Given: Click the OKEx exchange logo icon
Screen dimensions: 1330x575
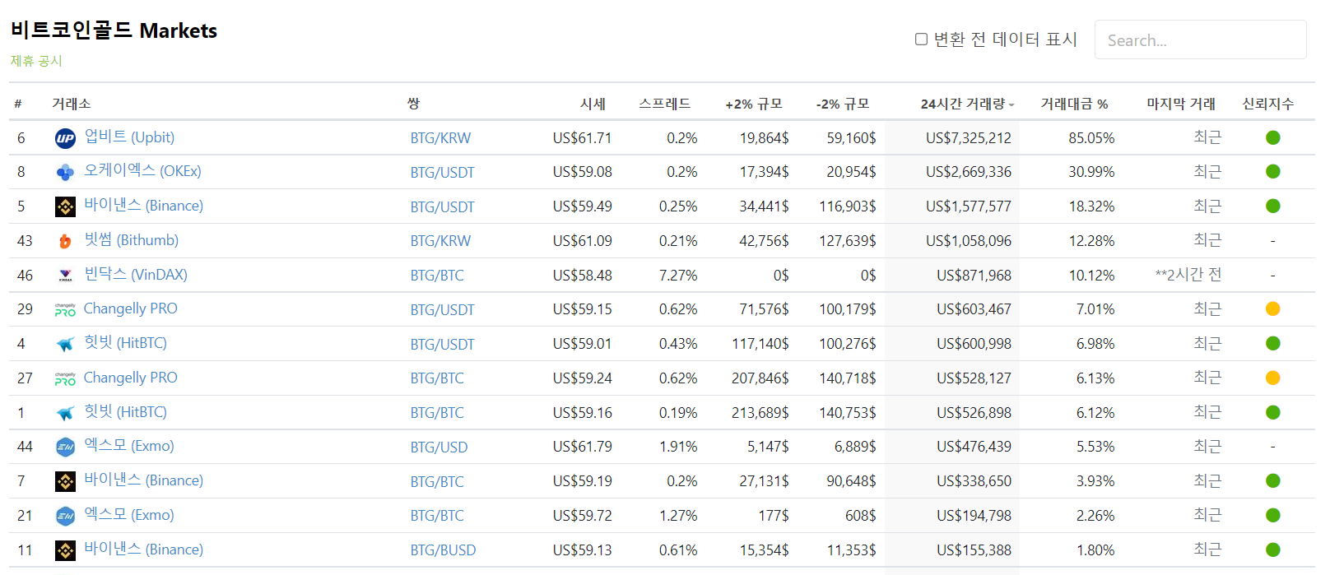Looking at the screenshot, I should (x=65, y=172).
